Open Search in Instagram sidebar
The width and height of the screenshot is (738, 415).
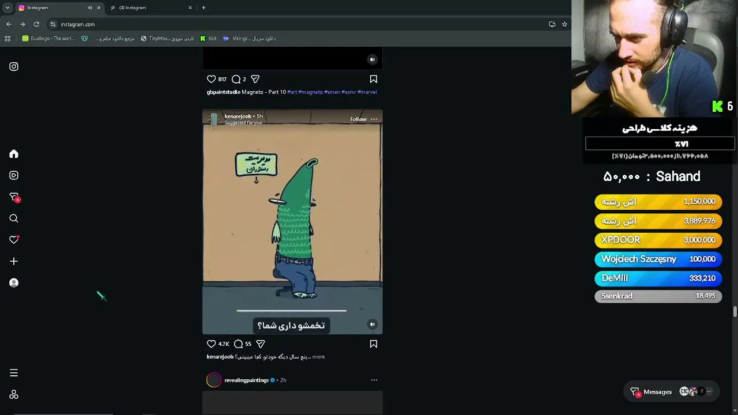[14, 218]
